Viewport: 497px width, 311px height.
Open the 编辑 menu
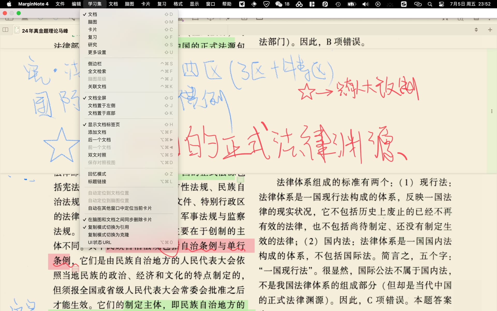click(76, 4)
